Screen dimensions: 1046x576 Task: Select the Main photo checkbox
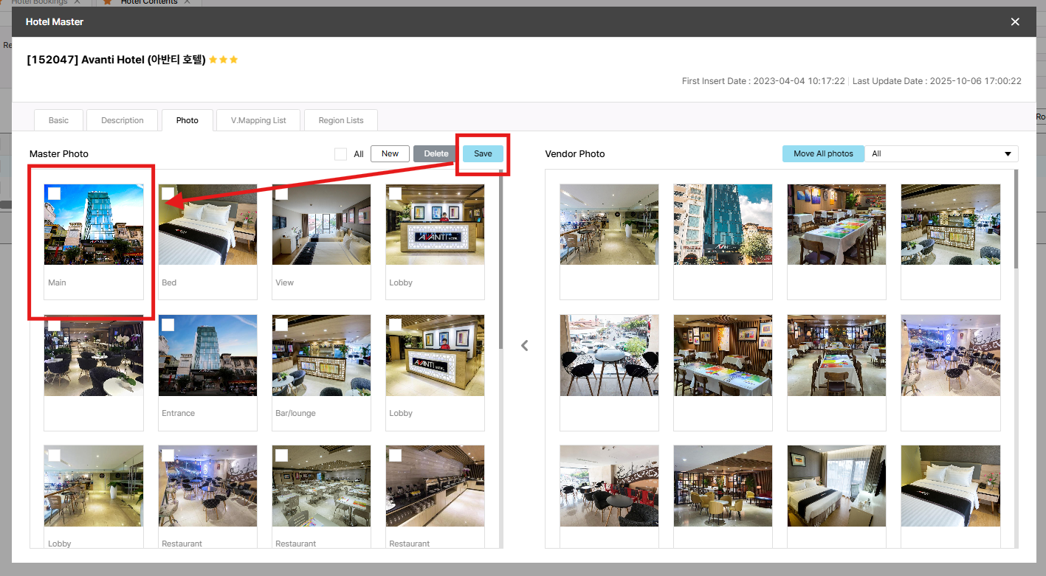[x=54, y=193]
